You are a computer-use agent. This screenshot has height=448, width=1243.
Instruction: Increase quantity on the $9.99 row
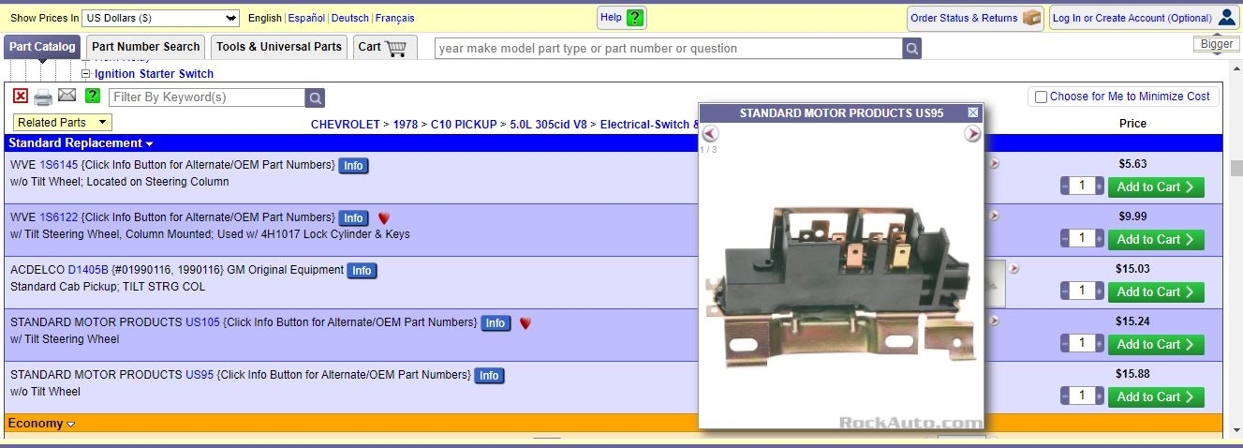[x=1099, y=239]
